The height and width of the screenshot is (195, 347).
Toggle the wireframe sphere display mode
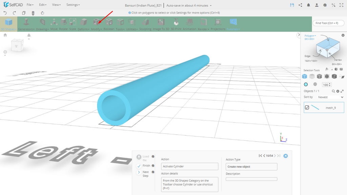pyautogui.click(x=315, y=84)
